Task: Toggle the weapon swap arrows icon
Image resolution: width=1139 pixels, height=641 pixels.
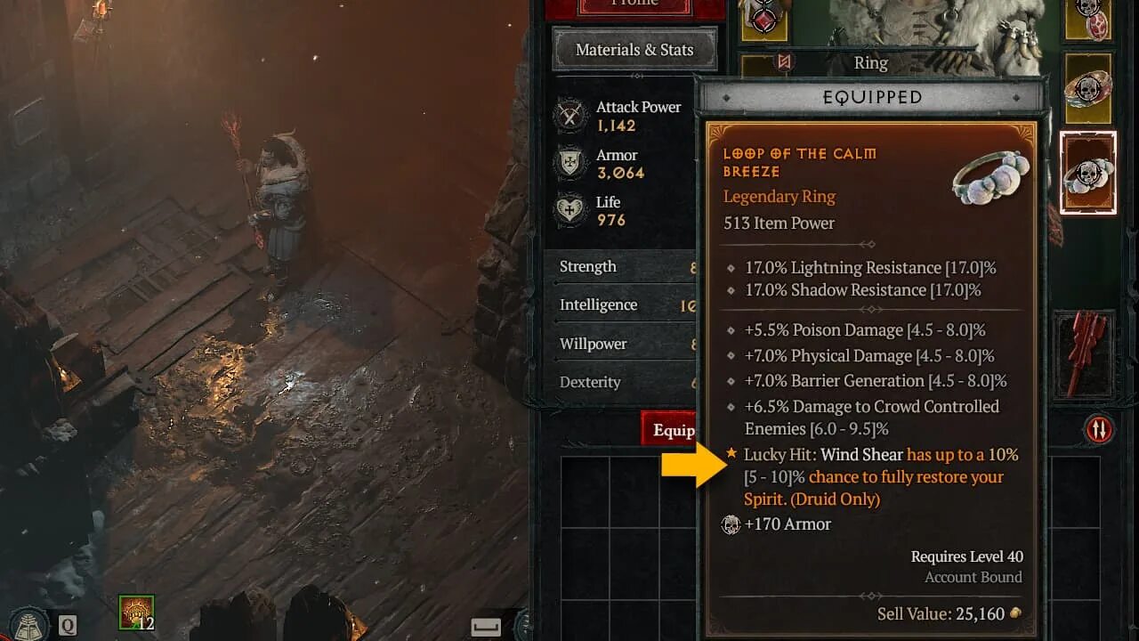Action: tap(1099, 430)
